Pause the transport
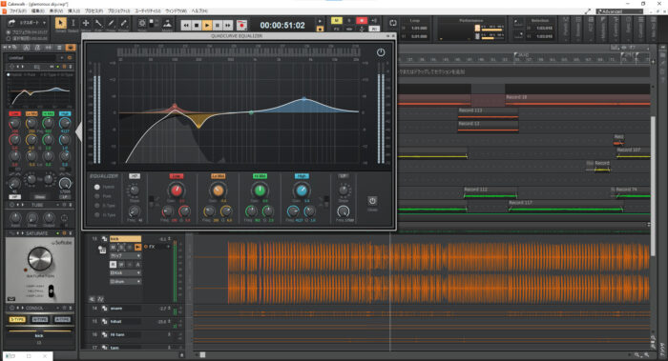The height and width of the screenshot is (361, 668). tap(218, 26)
